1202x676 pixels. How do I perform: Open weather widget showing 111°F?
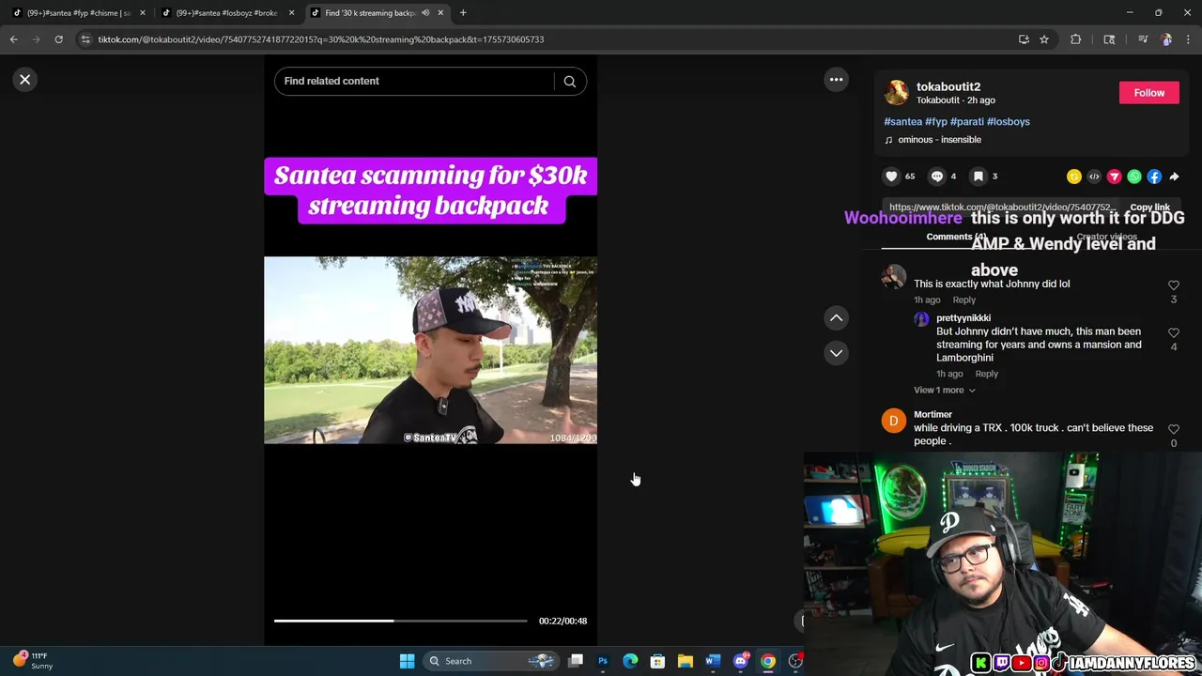click(33, 661)
